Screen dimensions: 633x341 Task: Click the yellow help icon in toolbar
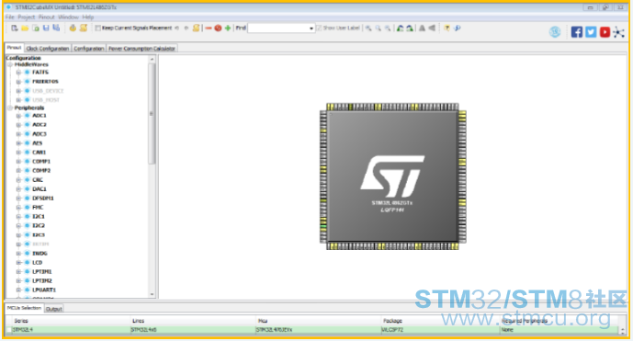[446, 28]
